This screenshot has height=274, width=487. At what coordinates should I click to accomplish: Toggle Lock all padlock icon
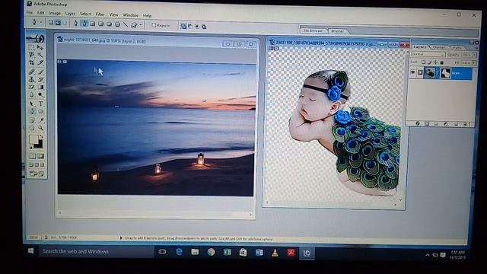pyautogui.click(x=441, y=62)
